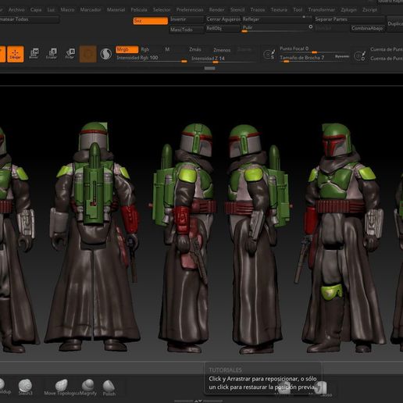Toggle the Mrgb mode button
This screenshot has width=403, height=403.
pos(127,49)
